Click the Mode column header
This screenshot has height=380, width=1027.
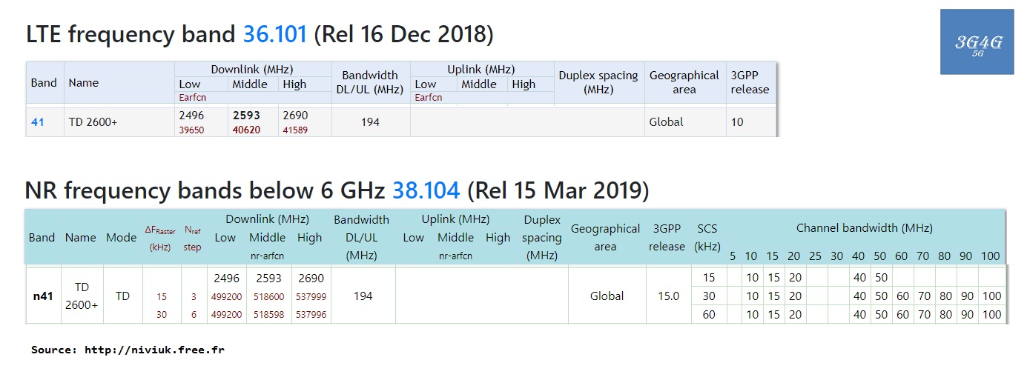point(121,238)
